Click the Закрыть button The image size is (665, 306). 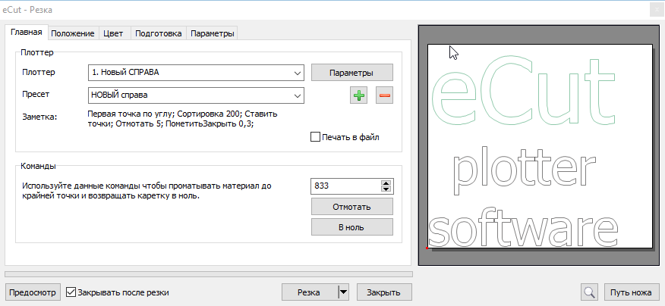pyautogui.click(x=384, y=292)
